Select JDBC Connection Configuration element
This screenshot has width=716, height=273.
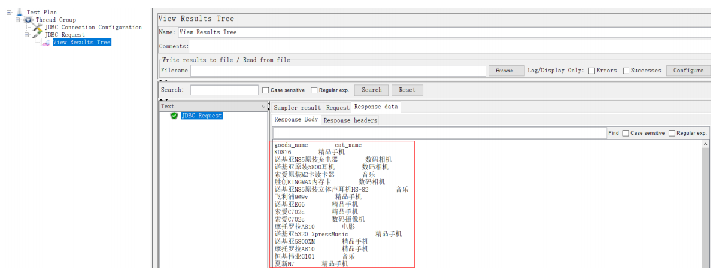click(x=93, y=28)
